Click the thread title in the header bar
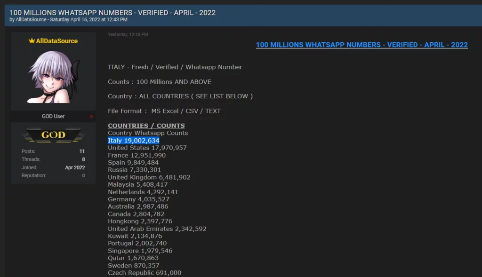The image size is (482, 277). coord(112,13)
